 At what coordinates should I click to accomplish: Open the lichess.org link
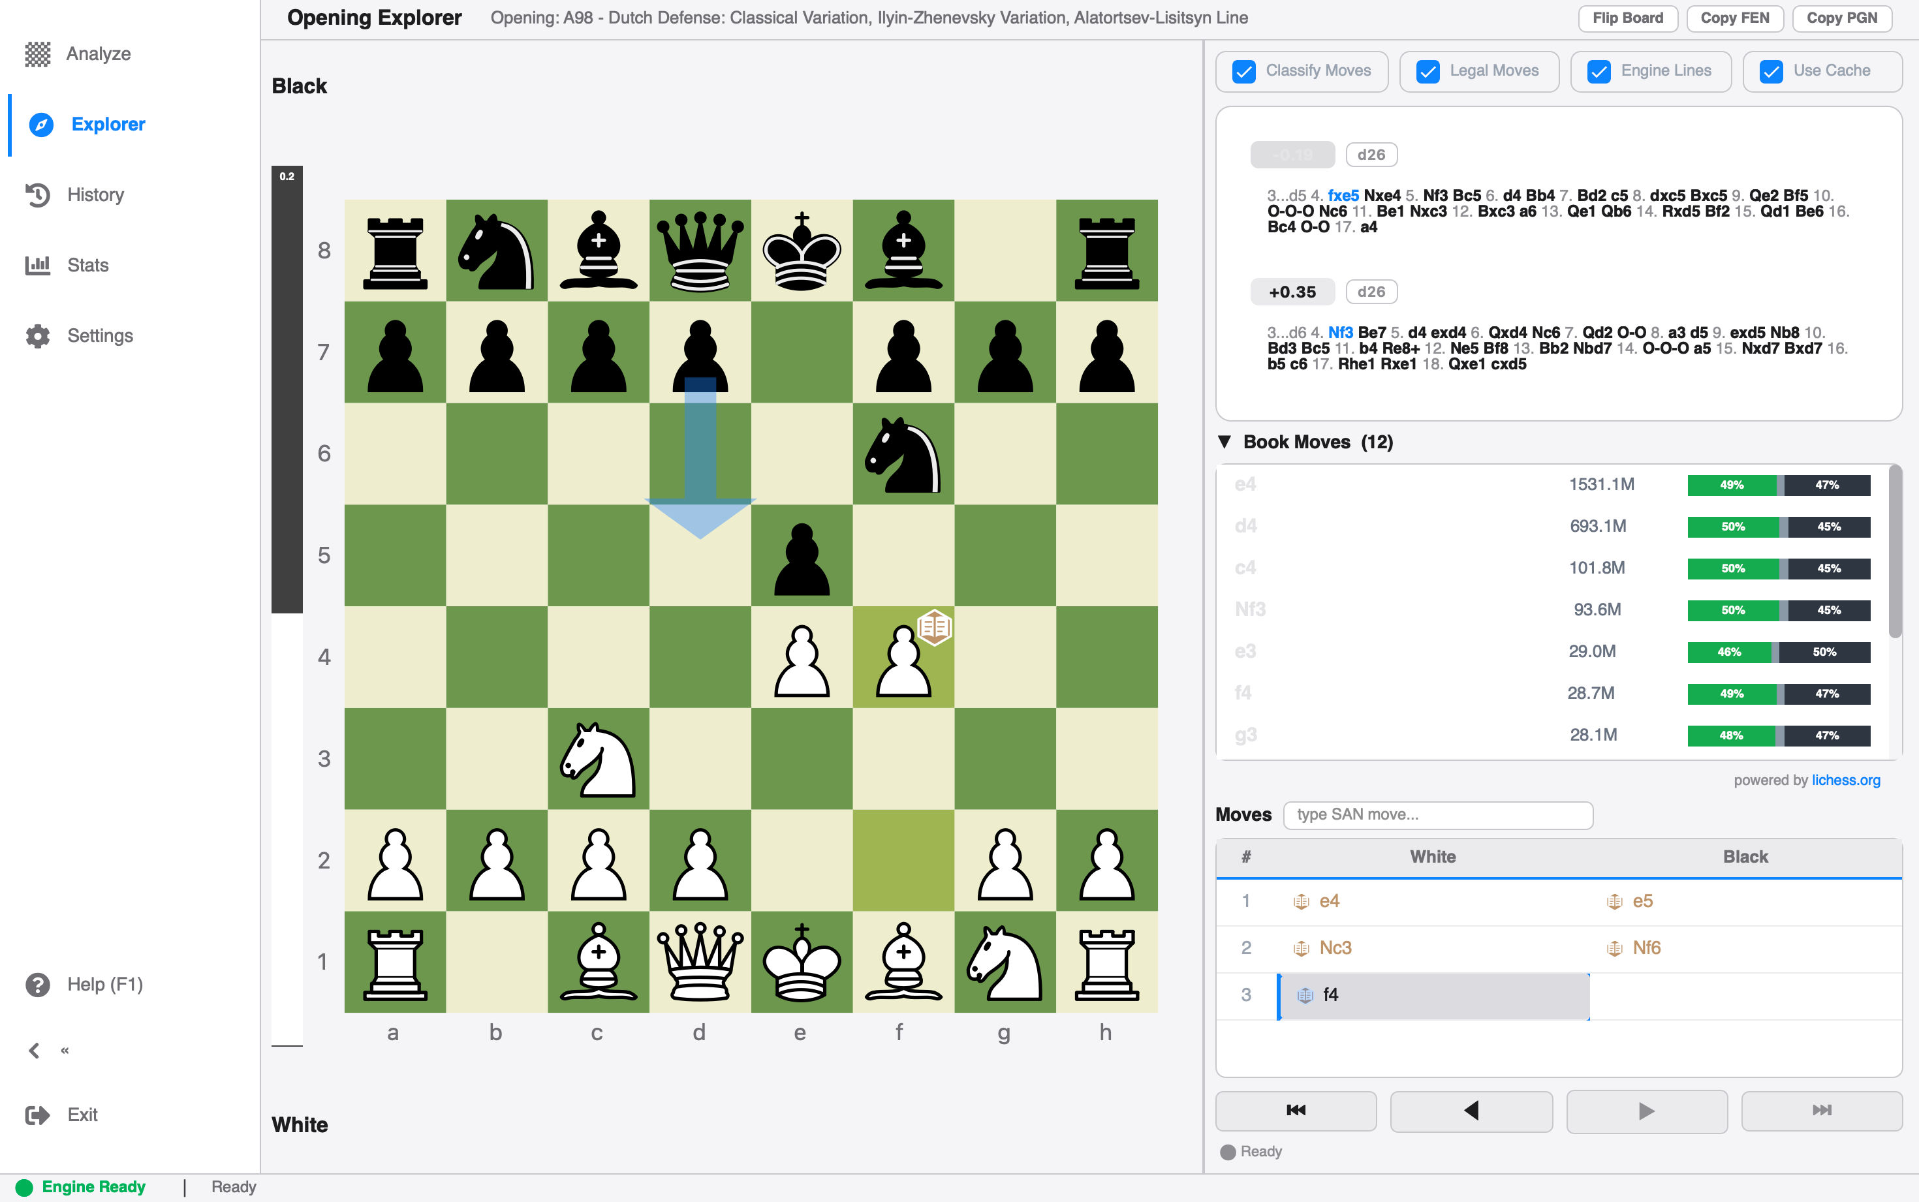(x=1846, y=780)
